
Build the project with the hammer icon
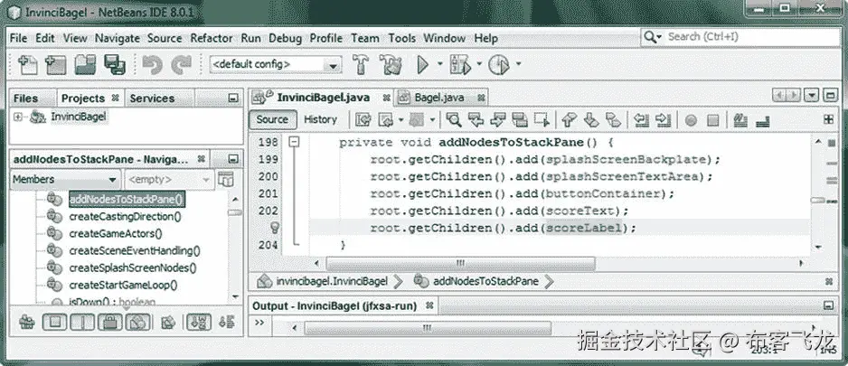pos(361,65)
